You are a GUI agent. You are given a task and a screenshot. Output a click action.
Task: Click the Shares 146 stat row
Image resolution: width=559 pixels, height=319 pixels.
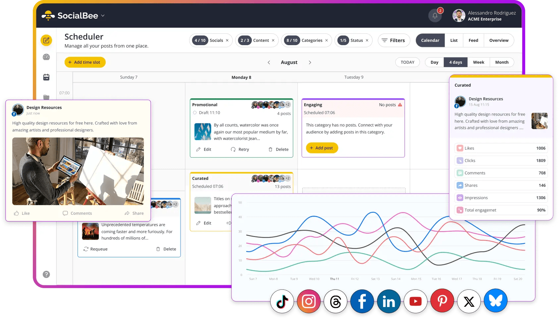tap(501, 185)
